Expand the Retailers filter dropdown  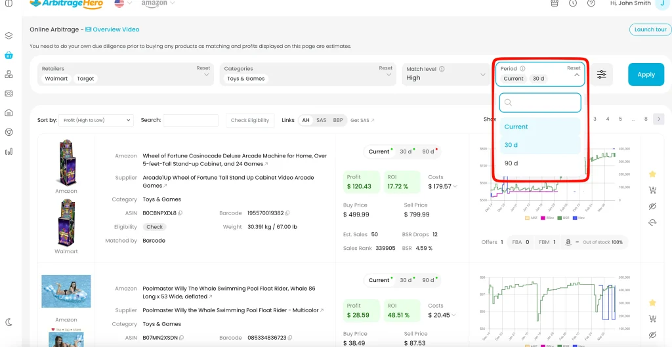[207, 75]
